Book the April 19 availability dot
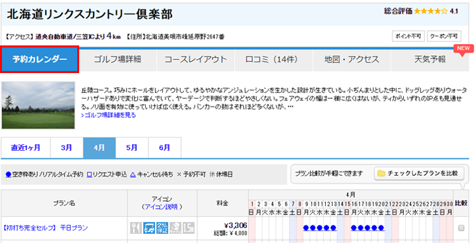 point(375,228)
